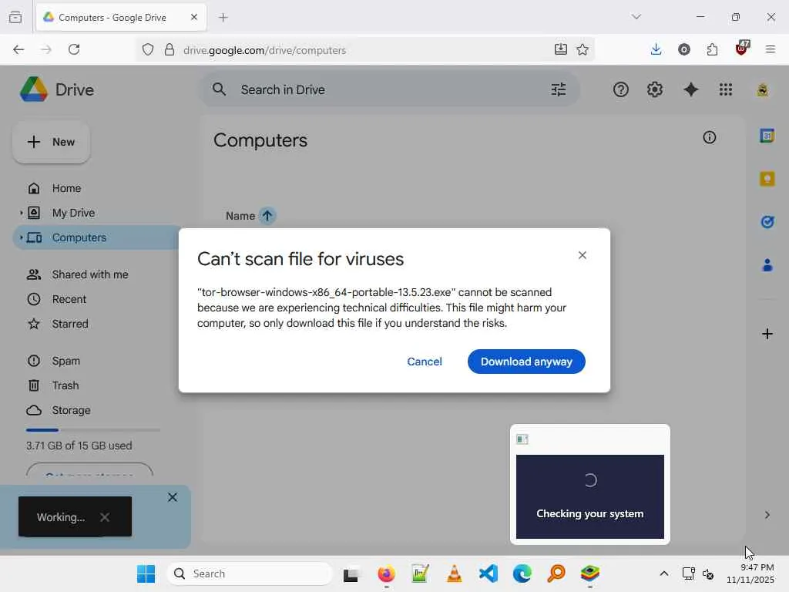Install site as app icon

[561, 49]
